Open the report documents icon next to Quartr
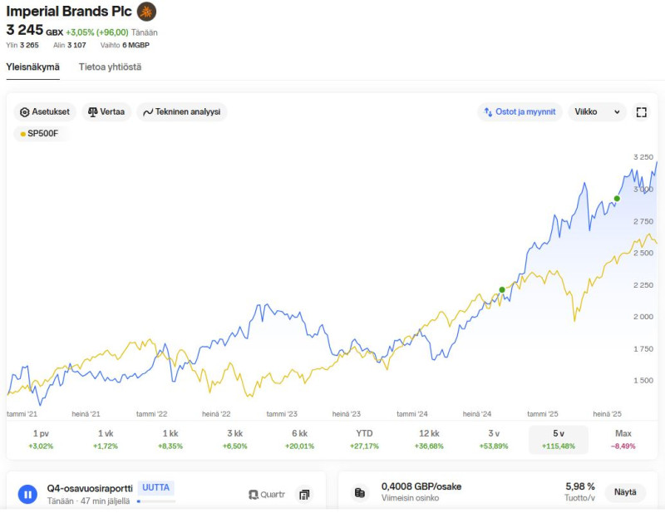665x513 pixels. click(x=304, y=495)
